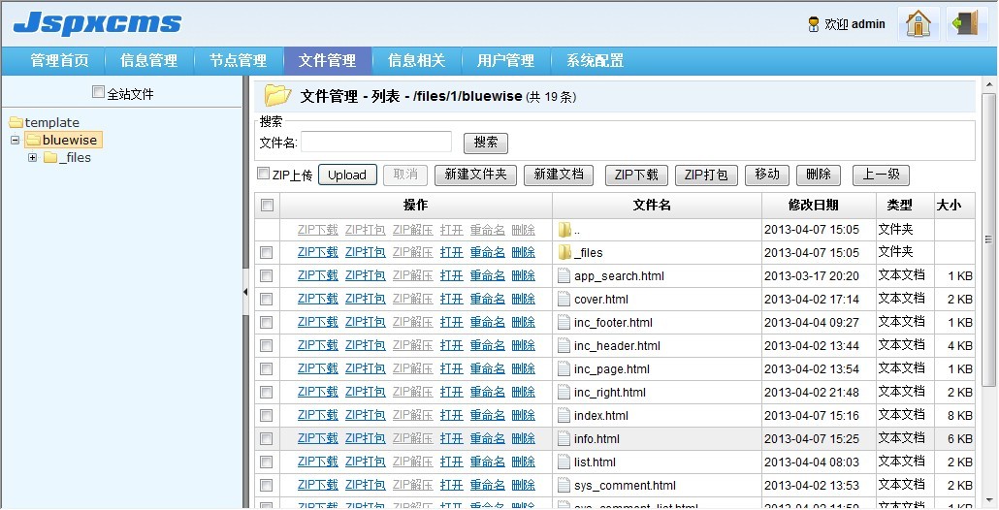999x510 pixels.
Task: Click the toolbar ZIP打包 button
Action: click(706, 175)
